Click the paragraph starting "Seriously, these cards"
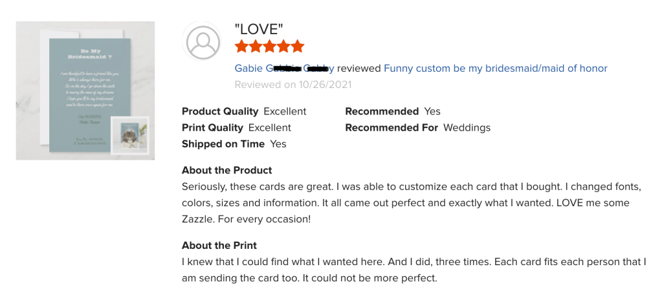This screenshot has height=300, width=662. point(410,203)
